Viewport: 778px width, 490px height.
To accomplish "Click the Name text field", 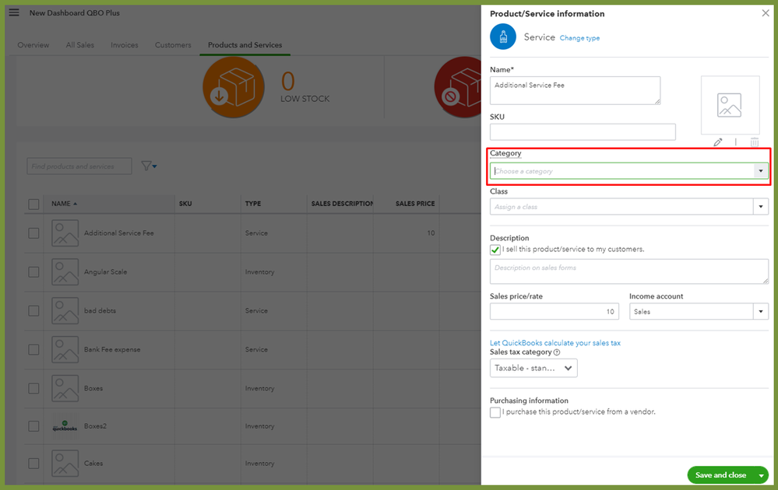I will [x=575, y=90].
